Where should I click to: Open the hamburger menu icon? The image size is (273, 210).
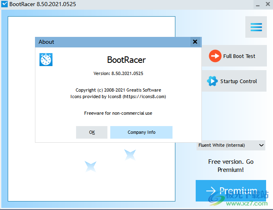point(256,27)
